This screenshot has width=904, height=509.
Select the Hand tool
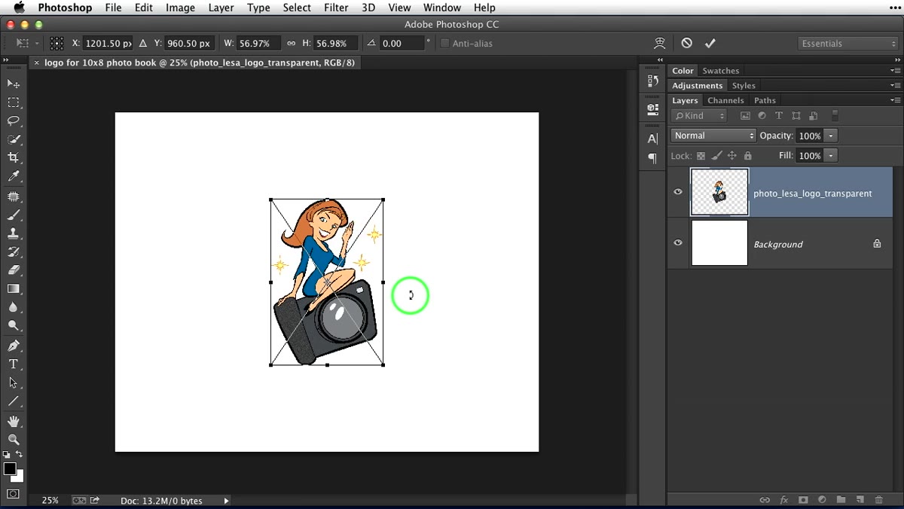click(14, 421)
